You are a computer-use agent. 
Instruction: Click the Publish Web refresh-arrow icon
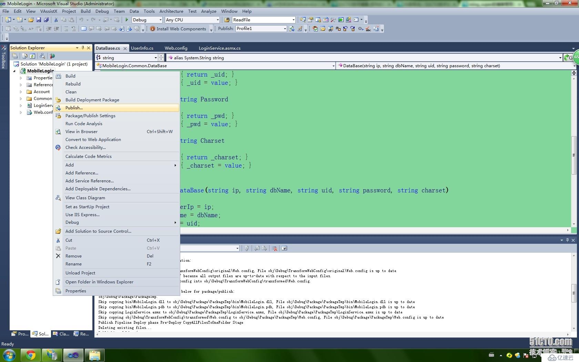point(292,29)
